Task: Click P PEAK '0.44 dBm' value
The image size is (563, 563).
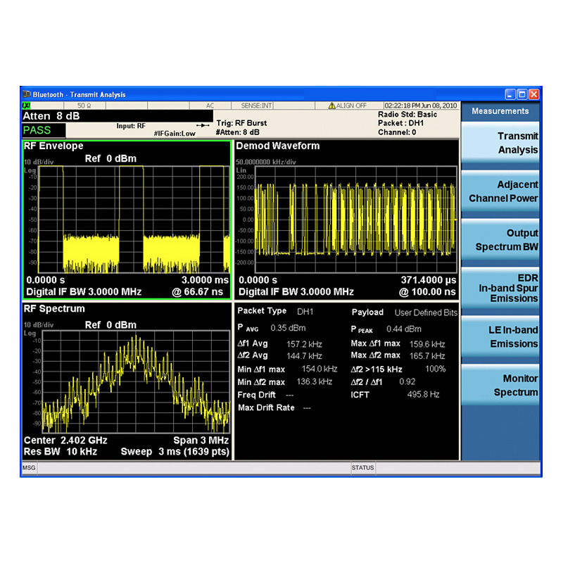Action: click(403, 329)
